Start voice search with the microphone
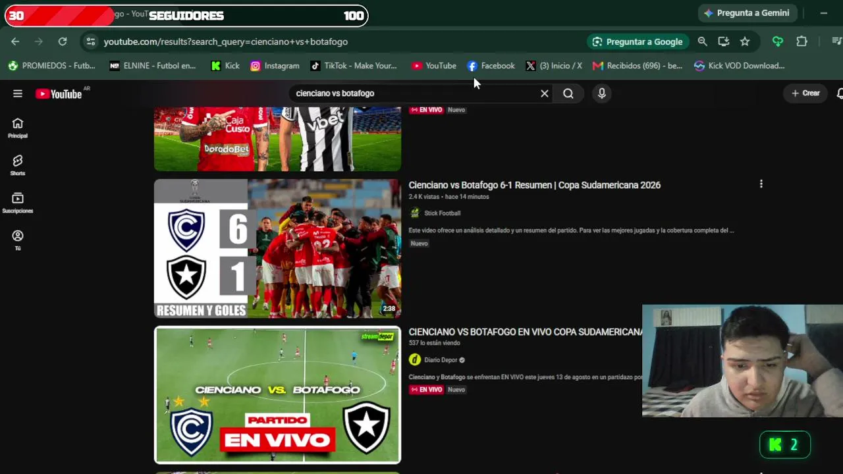Image resolution: width=843 pixels, height=474 pixels. coord(602,93)
